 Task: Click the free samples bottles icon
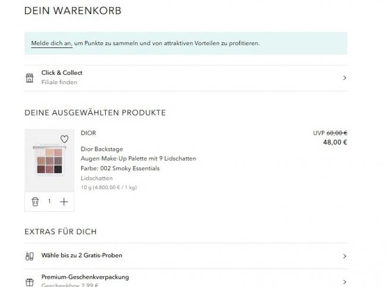30,256
